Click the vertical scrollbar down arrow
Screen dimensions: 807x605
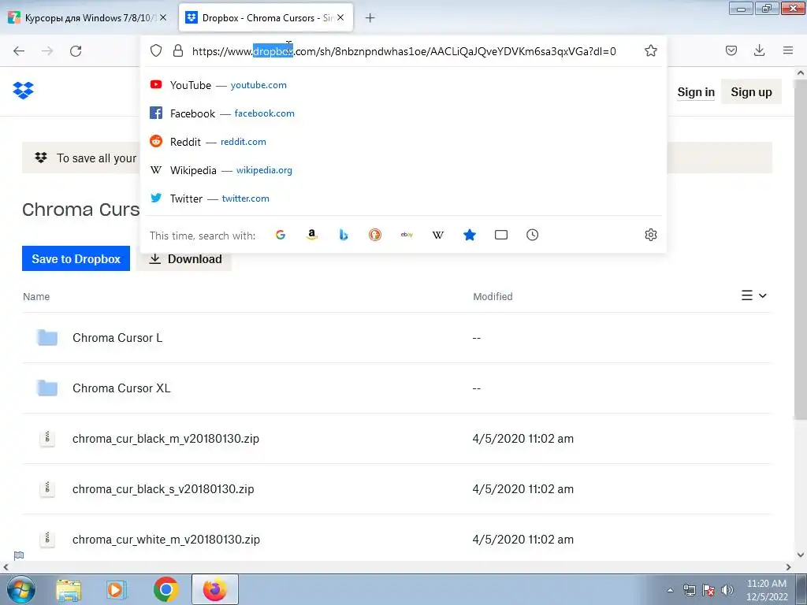801,555
